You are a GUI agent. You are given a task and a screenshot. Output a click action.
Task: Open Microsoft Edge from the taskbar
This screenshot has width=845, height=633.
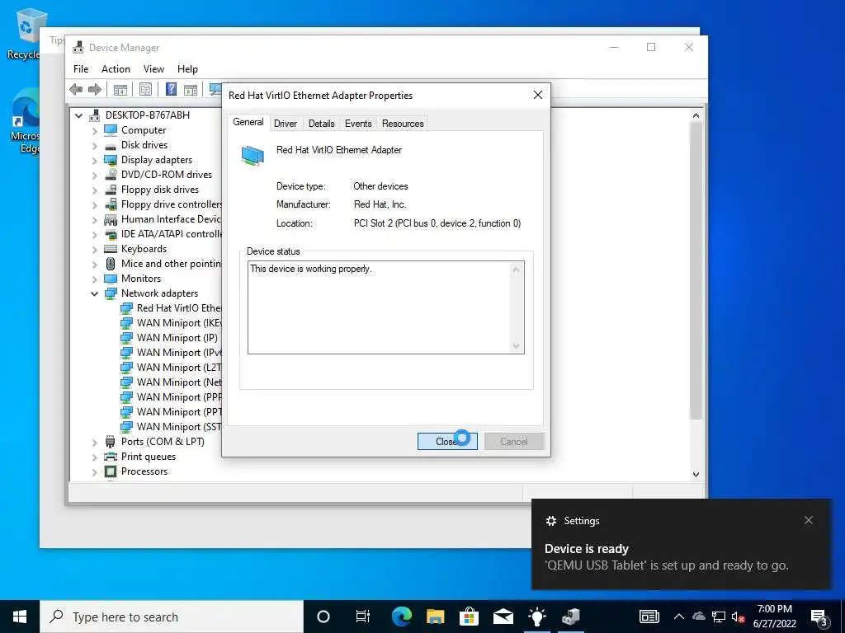pos(402,617)
